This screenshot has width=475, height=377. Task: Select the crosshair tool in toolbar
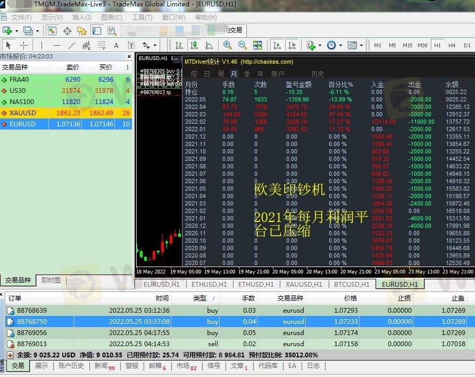coord(23,45)
